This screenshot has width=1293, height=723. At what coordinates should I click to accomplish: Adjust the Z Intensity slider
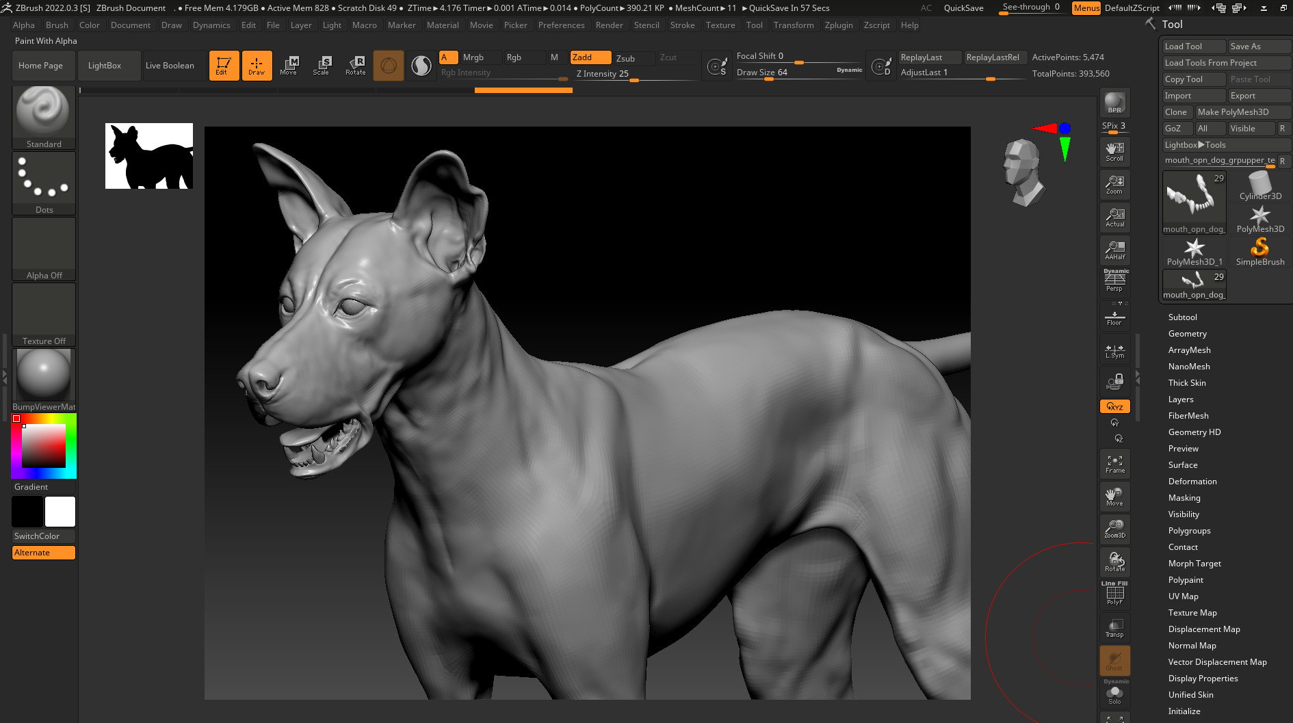[636, 74]
